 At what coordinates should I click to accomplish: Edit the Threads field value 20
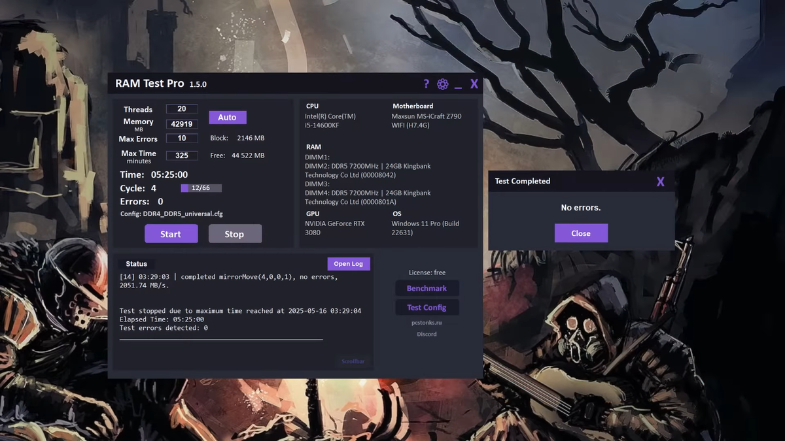point(182,109)
